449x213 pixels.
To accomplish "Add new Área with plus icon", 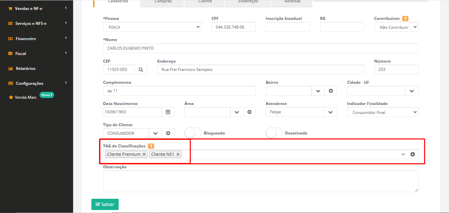I will 249,112.
